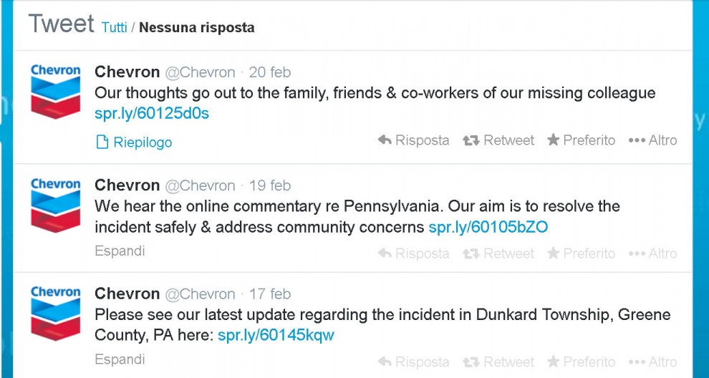Open link spr.ly/60125d0s

[x=152, y=113]
